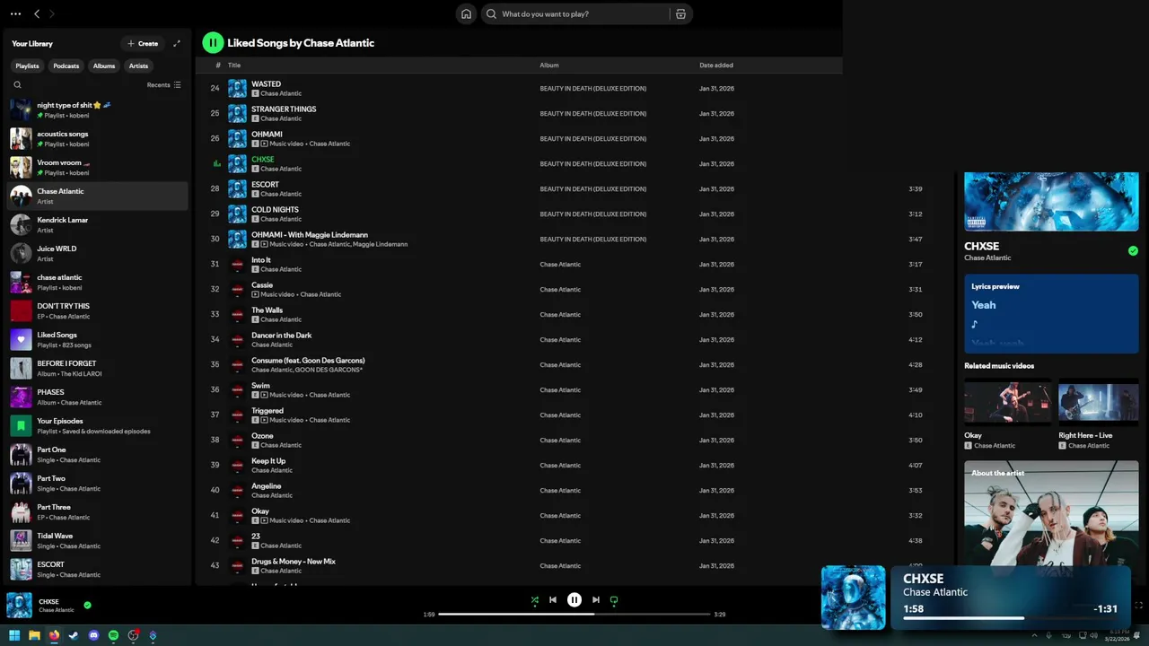Skip to next track

596,600
